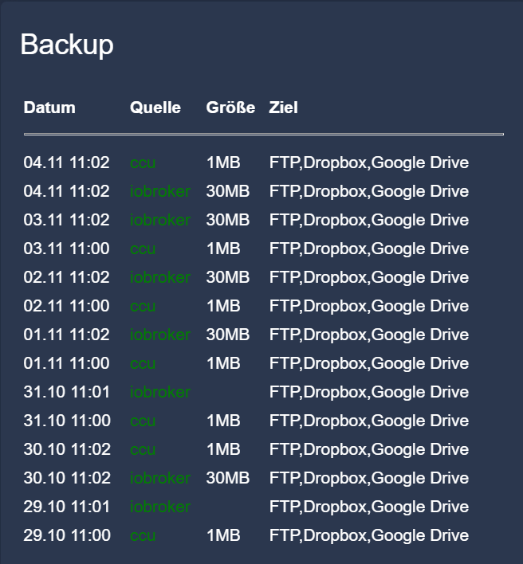The image size is (523, 564).
Task: Click iobroker source for 03.11 11:02
Action: (x=160, y=220)
